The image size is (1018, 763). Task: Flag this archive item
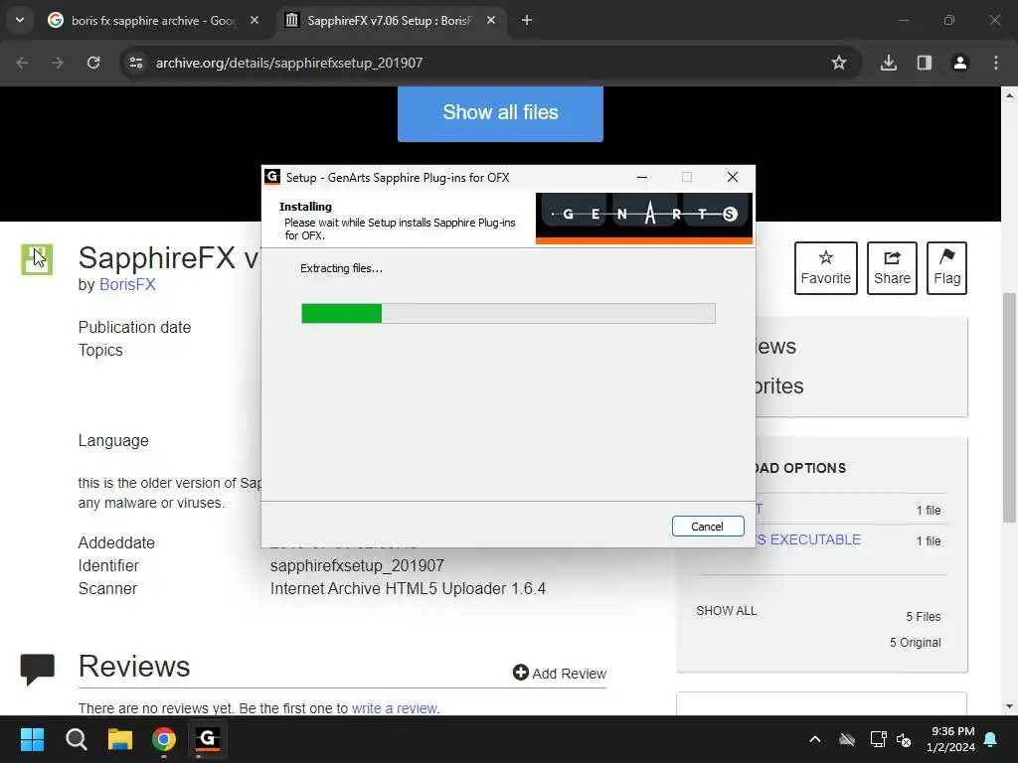click(946, 268)
